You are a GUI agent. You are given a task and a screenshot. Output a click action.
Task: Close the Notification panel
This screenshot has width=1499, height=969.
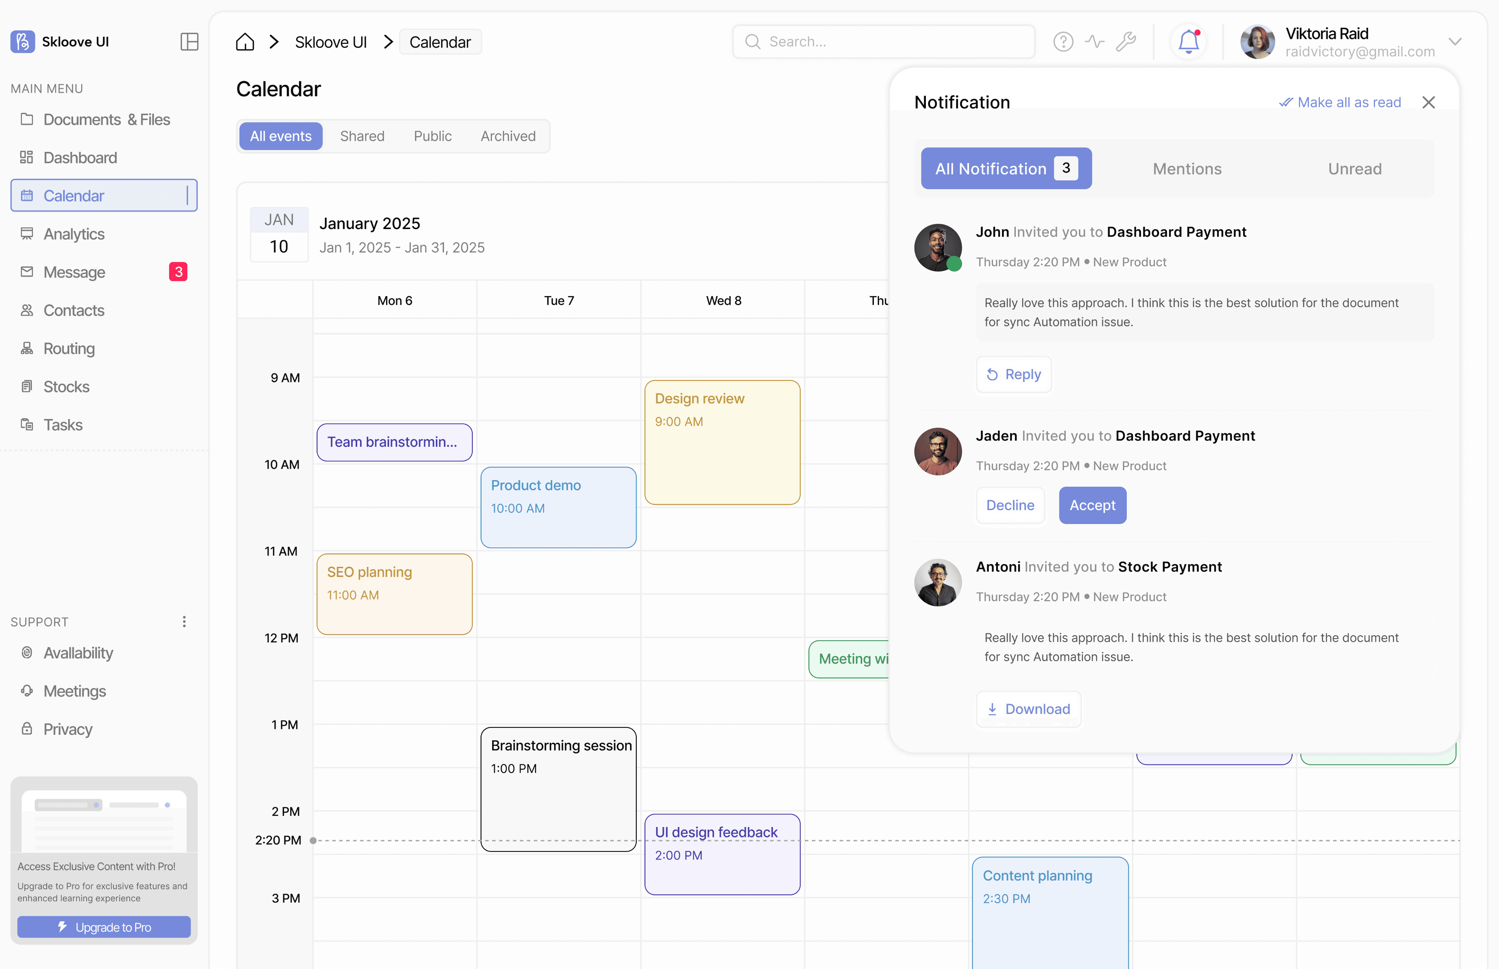pos(1428,102)
